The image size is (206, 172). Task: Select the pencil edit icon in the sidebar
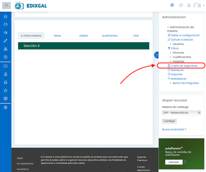5,40
